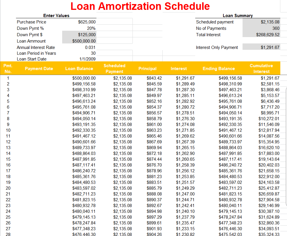
Task: Click the Purchase Price value $625,000
Action: pos(87,22)
